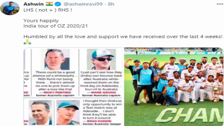Open the tweet's three-dot more options menu
The width and height of the screenshot is (224, 126).
pos(220,4)
